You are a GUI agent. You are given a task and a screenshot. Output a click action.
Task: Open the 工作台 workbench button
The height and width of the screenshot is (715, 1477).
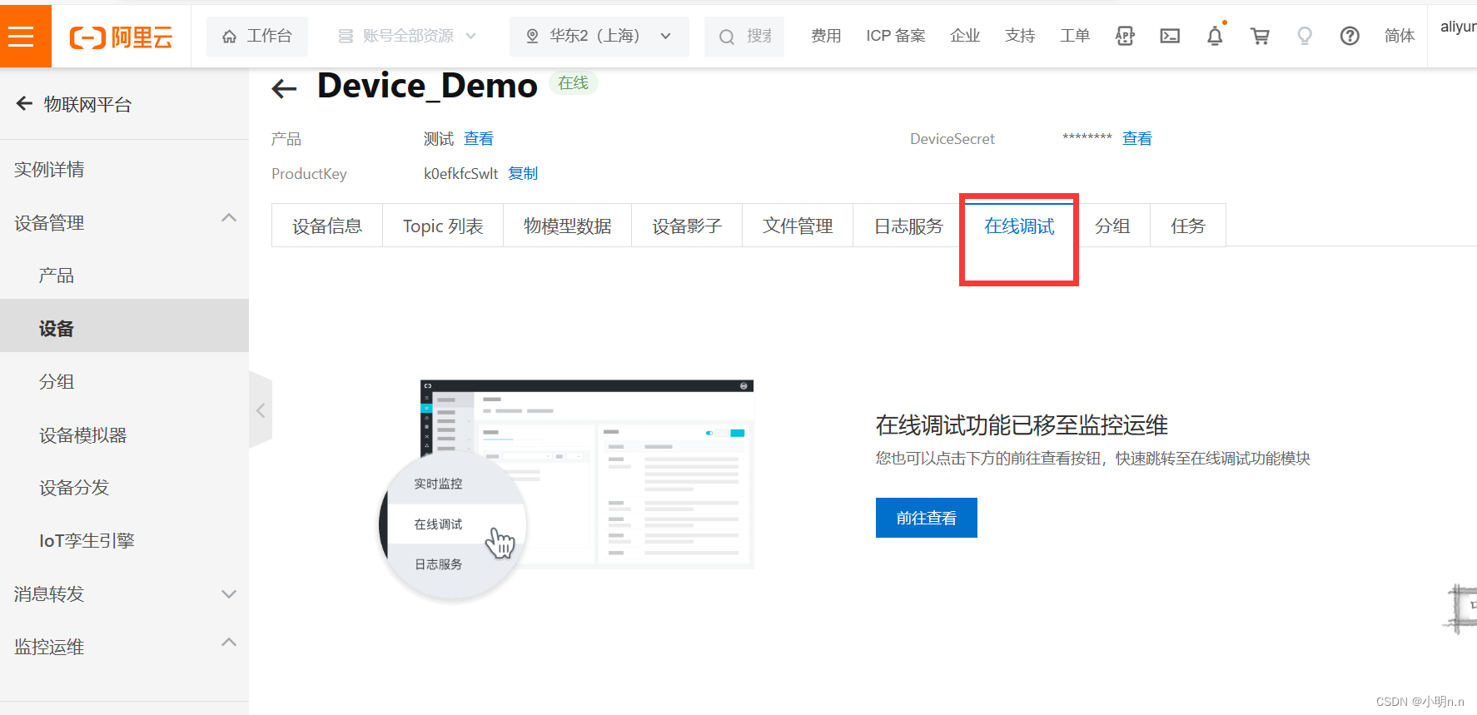[257, 37]
